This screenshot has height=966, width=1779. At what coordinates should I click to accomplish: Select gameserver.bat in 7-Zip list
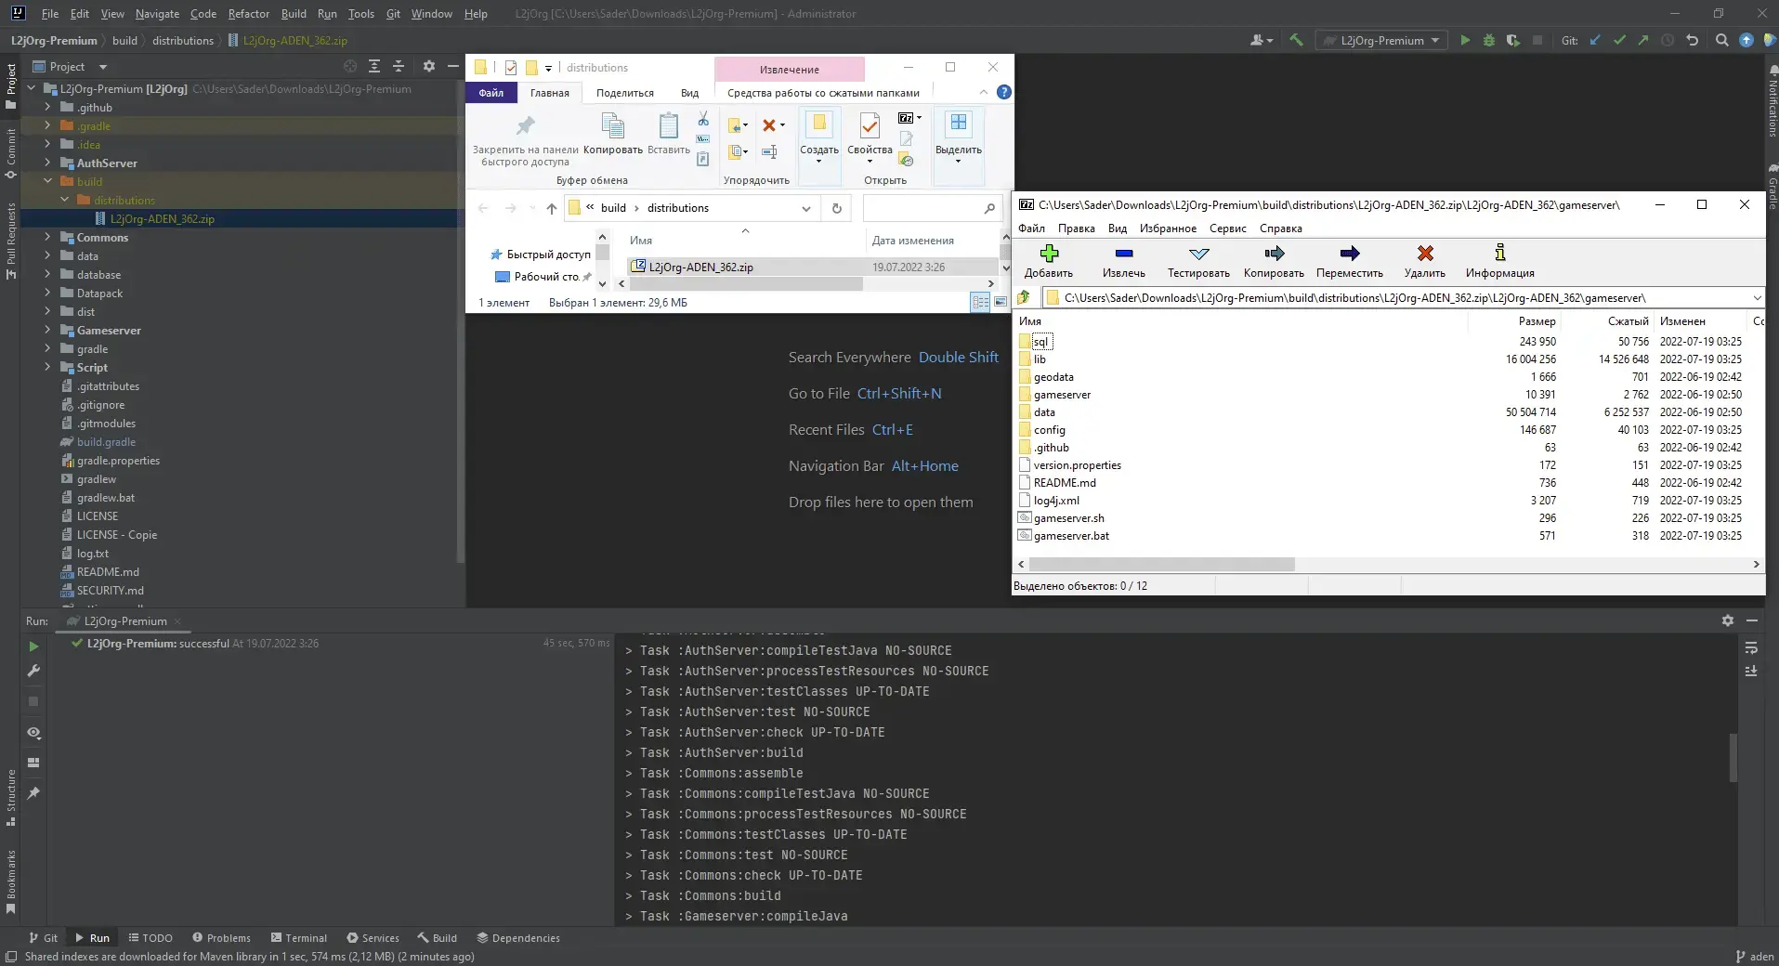pyautogui.click(x=1071, y=536)
